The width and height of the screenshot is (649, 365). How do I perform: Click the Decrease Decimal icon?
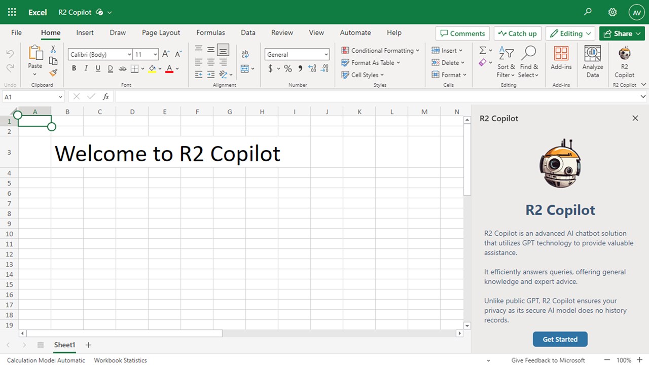coord(324,68)
